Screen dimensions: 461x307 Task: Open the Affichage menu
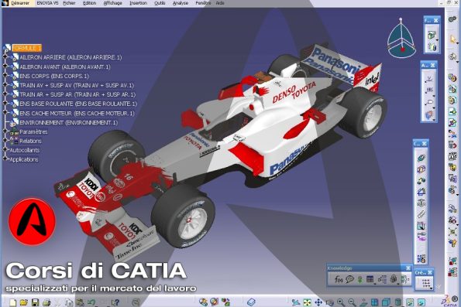click(x=112, y=3)
